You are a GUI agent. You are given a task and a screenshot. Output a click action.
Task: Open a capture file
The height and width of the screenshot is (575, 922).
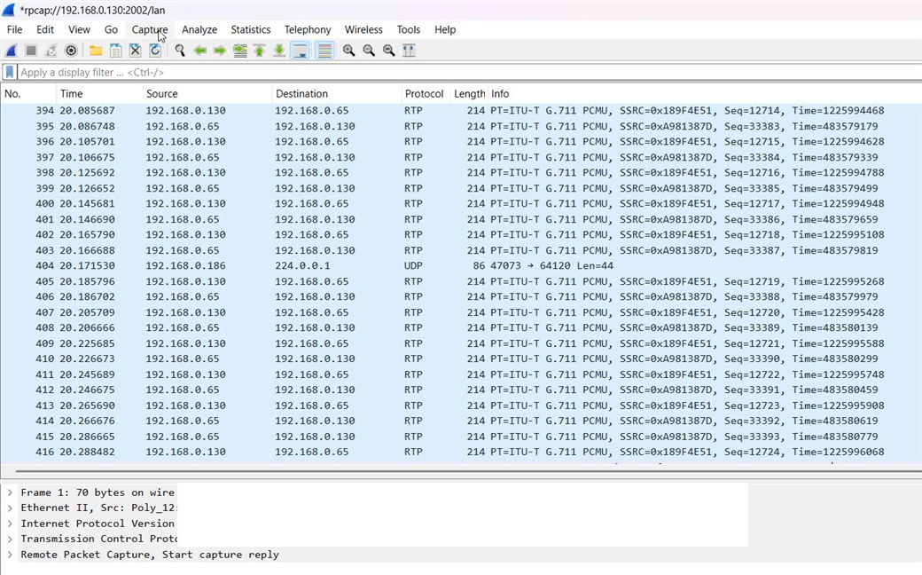(95, 51)
